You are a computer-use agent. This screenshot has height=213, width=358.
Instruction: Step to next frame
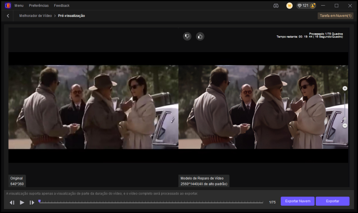pyautogui.click(x=32, y=203)
